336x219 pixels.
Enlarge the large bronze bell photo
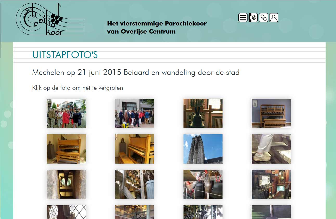[203, 113]
